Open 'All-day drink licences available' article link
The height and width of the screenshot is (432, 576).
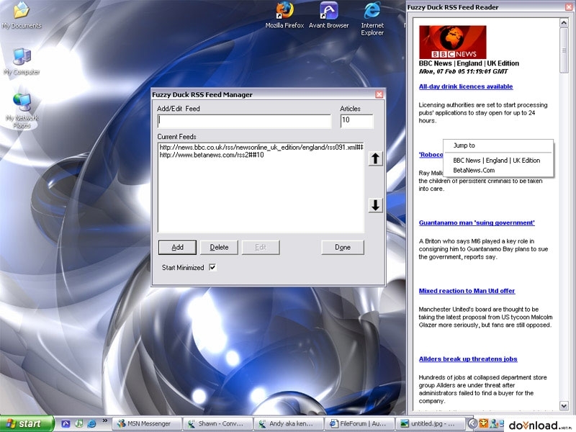(466, 86)
